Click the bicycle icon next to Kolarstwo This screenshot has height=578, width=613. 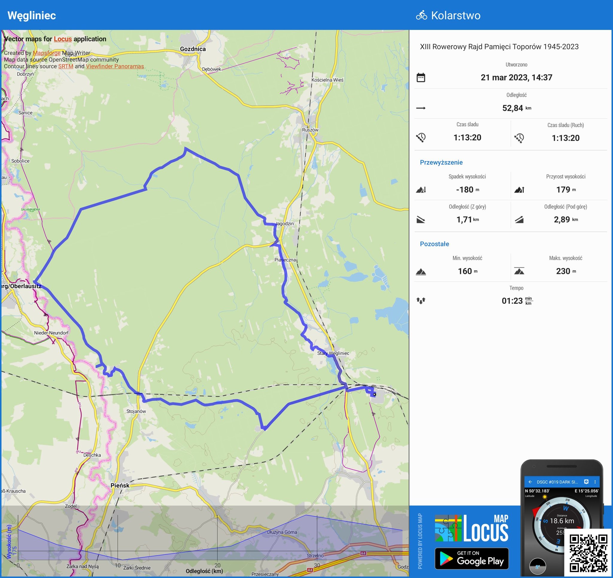tap(421, 15)
